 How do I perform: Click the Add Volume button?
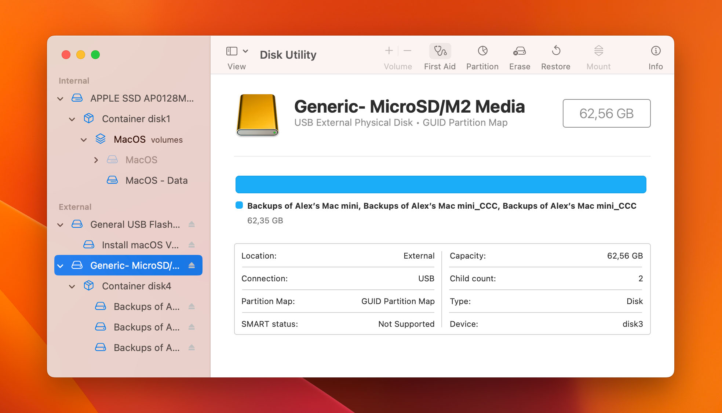(x=388, y=50)
